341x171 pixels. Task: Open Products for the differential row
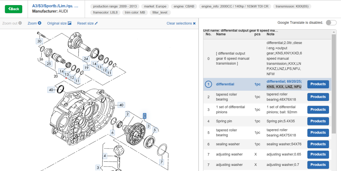click(x=318, y=84)
